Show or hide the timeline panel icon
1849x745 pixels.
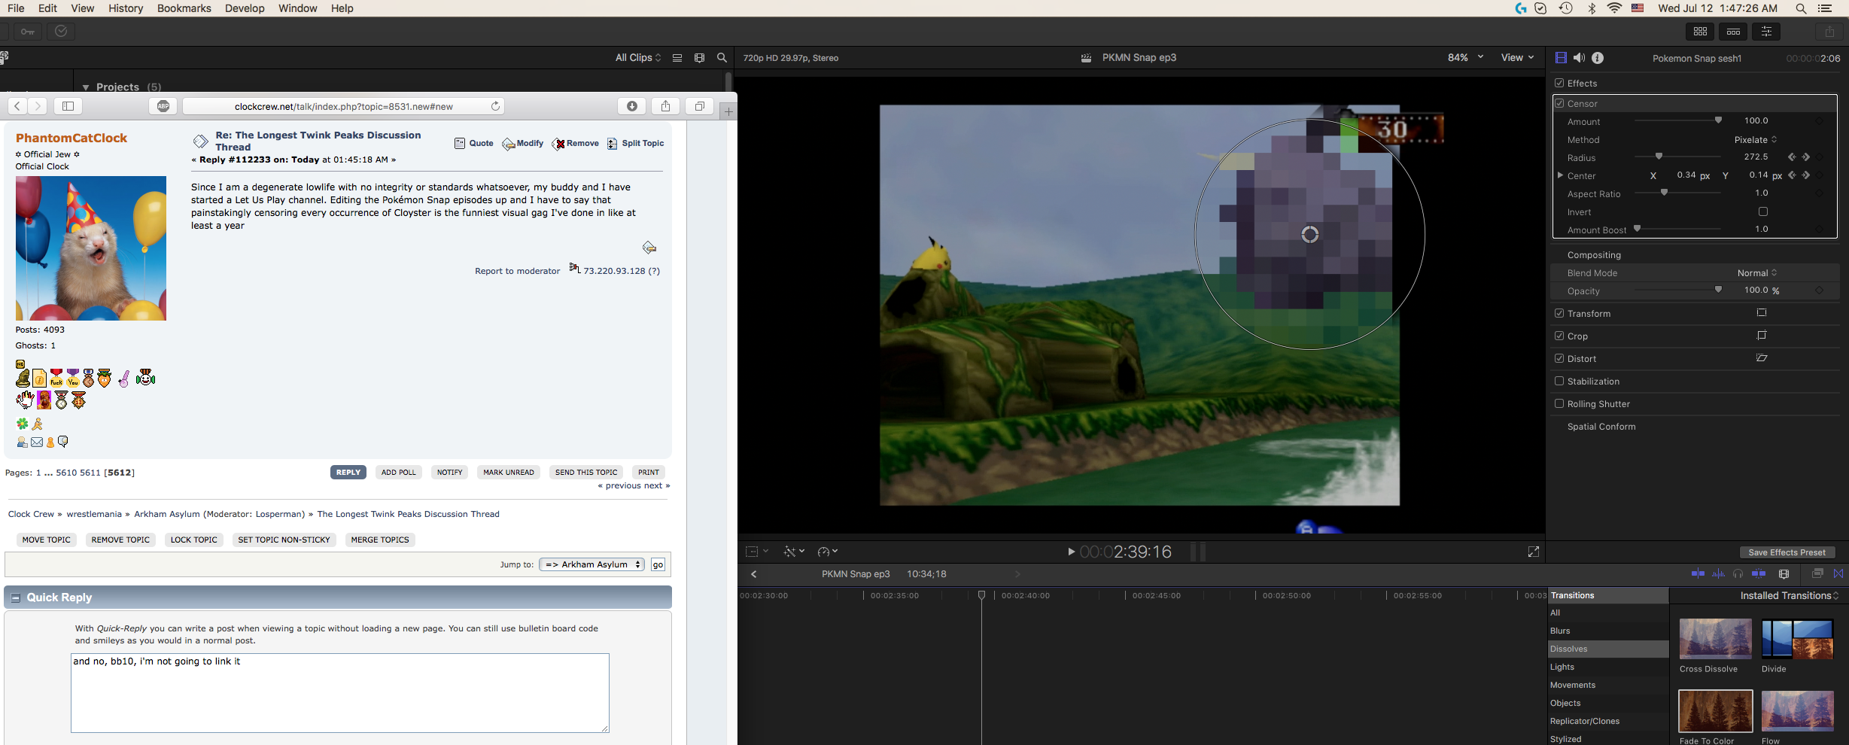[1733, 32]
